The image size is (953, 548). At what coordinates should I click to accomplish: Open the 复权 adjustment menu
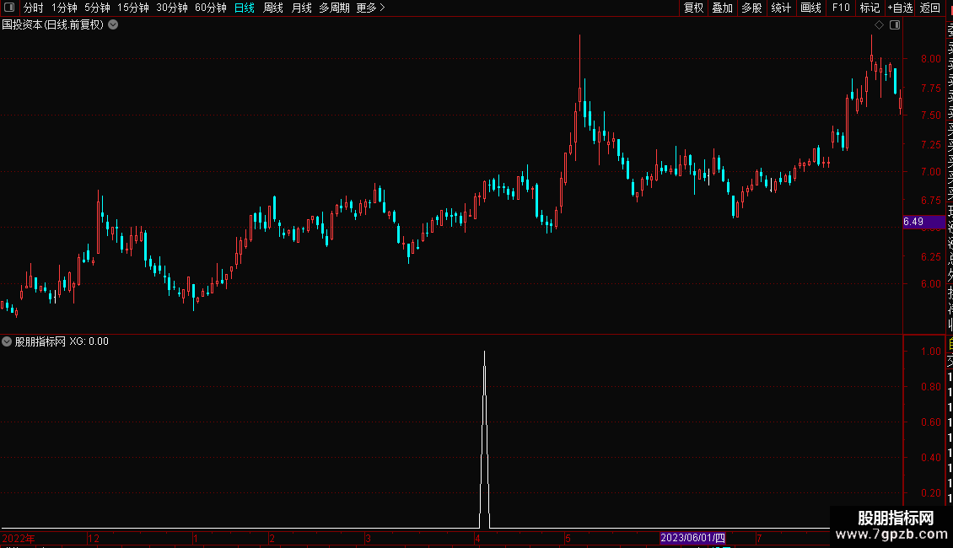click(x=693, y=8)
